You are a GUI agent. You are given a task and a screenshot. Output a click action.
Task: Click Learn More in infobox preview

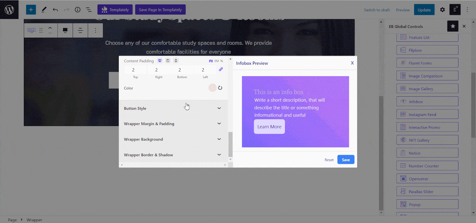[269, 127]
